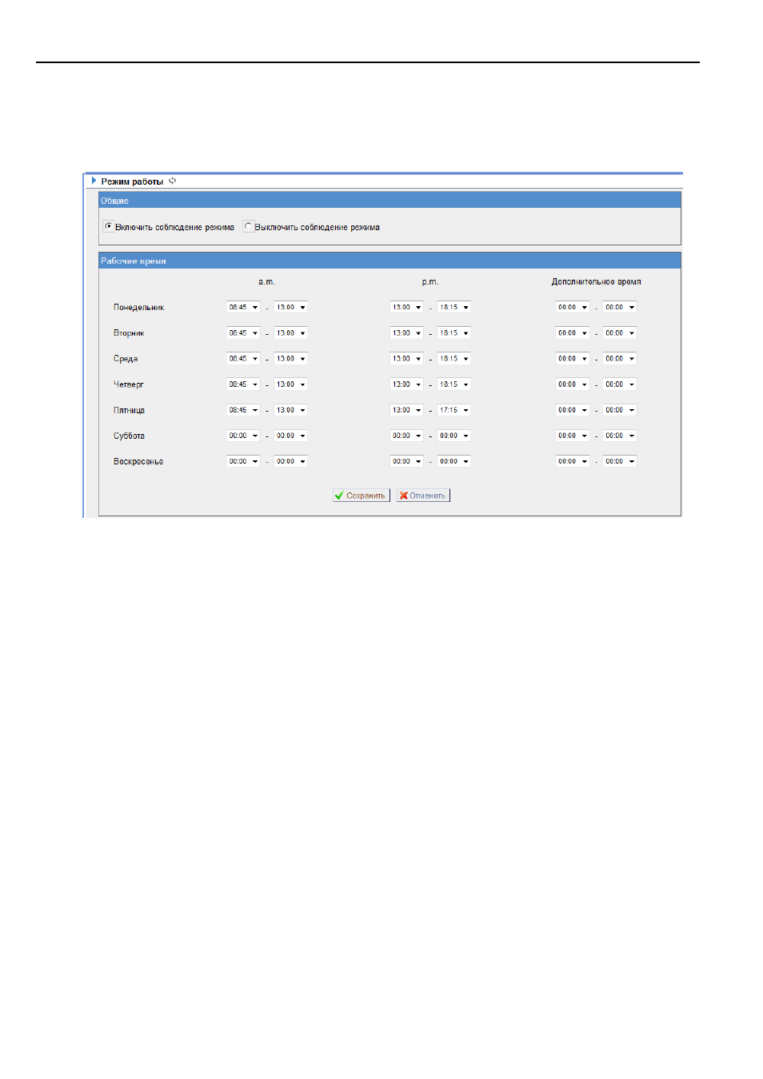Click the Дополнительное время column label
The height and width of the screenshot is (1079, 763).
tap(596, 282)
